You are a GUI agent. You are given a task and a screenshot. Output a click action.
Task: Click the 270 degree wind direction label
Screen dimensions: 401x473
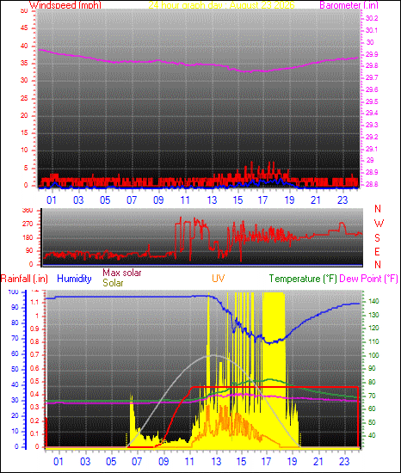(28, 224)
